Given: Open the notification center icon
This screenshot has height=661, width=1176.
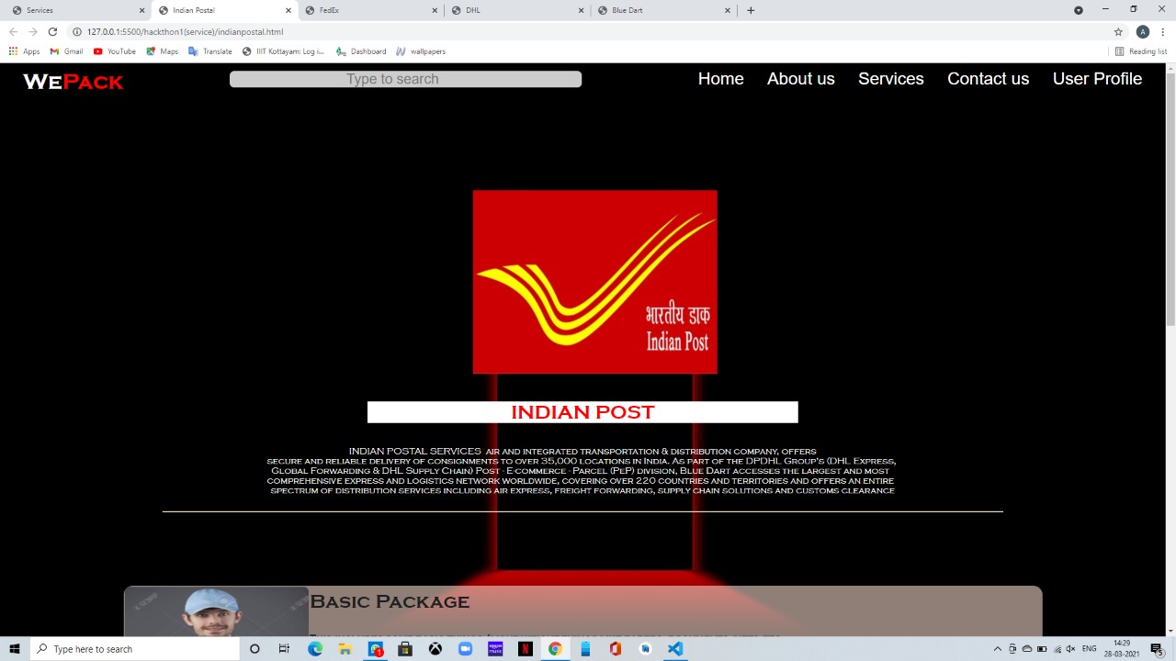Looking at the screenshot, I should 1157,649.
